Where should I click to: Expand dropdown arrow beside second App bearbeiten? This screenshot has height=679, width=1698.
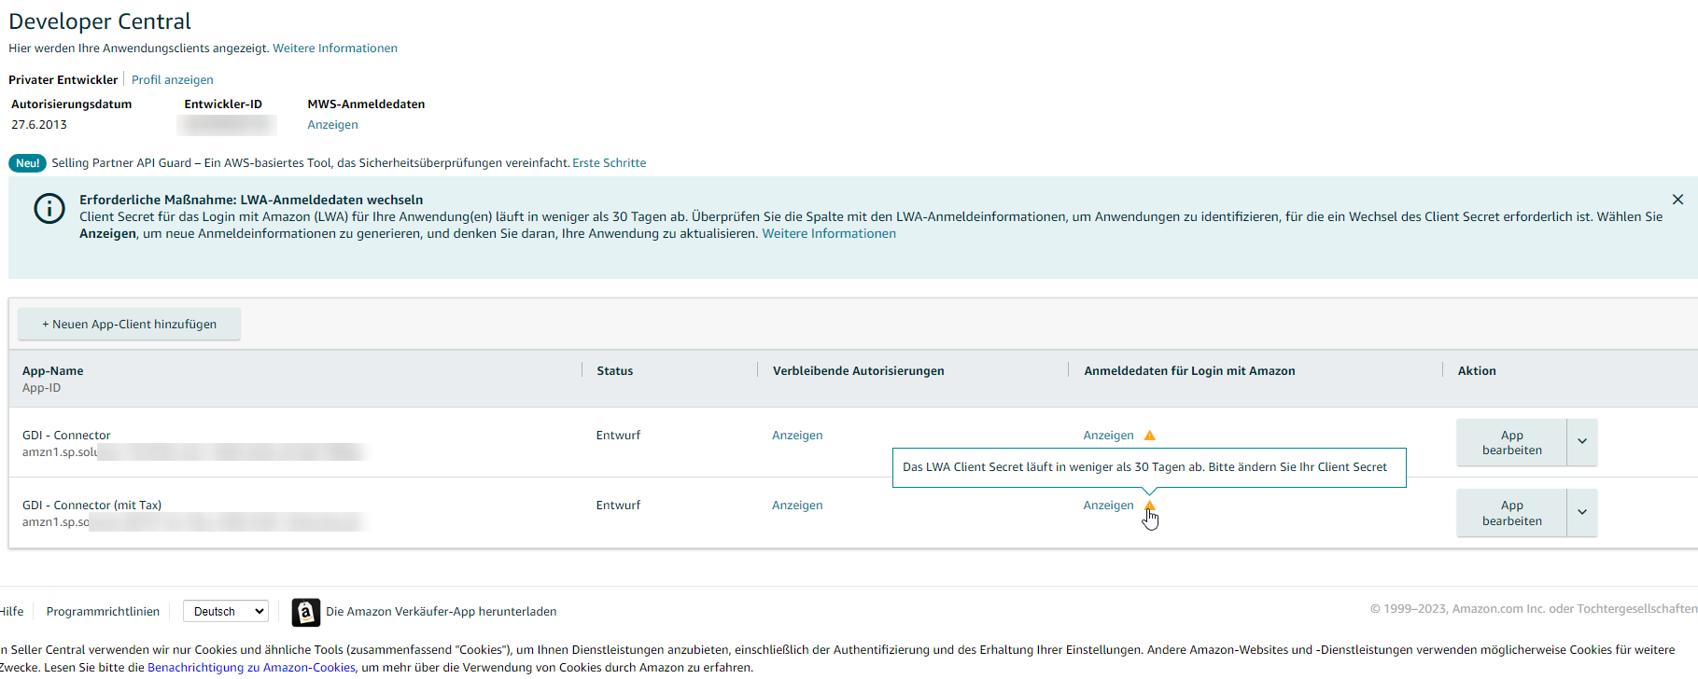pyautogui.click(x=1581, y=512)
